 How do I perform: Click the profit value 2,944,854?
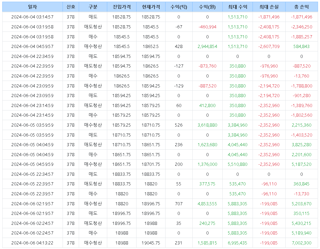coord(207,47)
